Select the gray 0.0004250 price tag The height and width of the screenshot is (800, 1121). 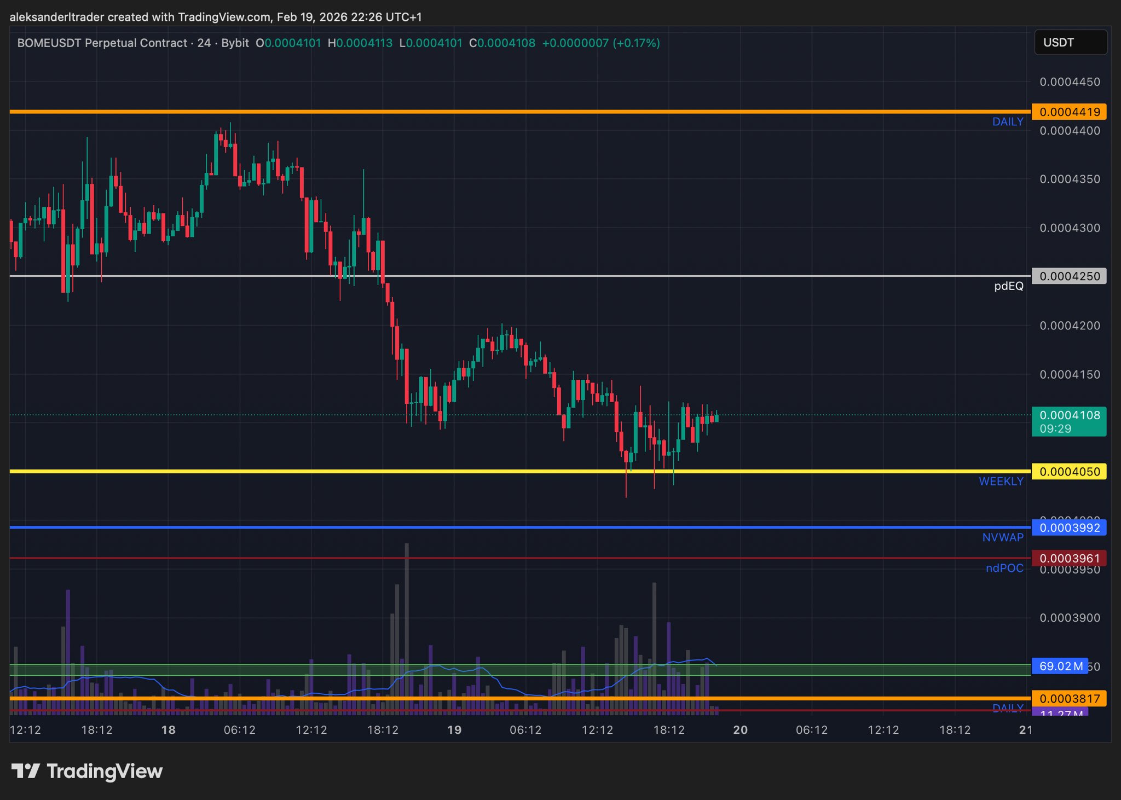tap(1068, 276)
